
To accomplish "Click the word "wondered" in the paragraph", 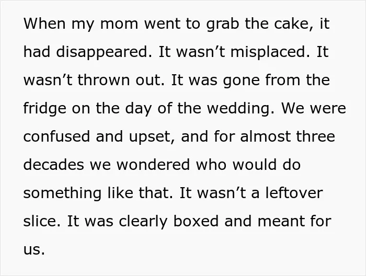I will pyautogui.click(x=153, y=165).
